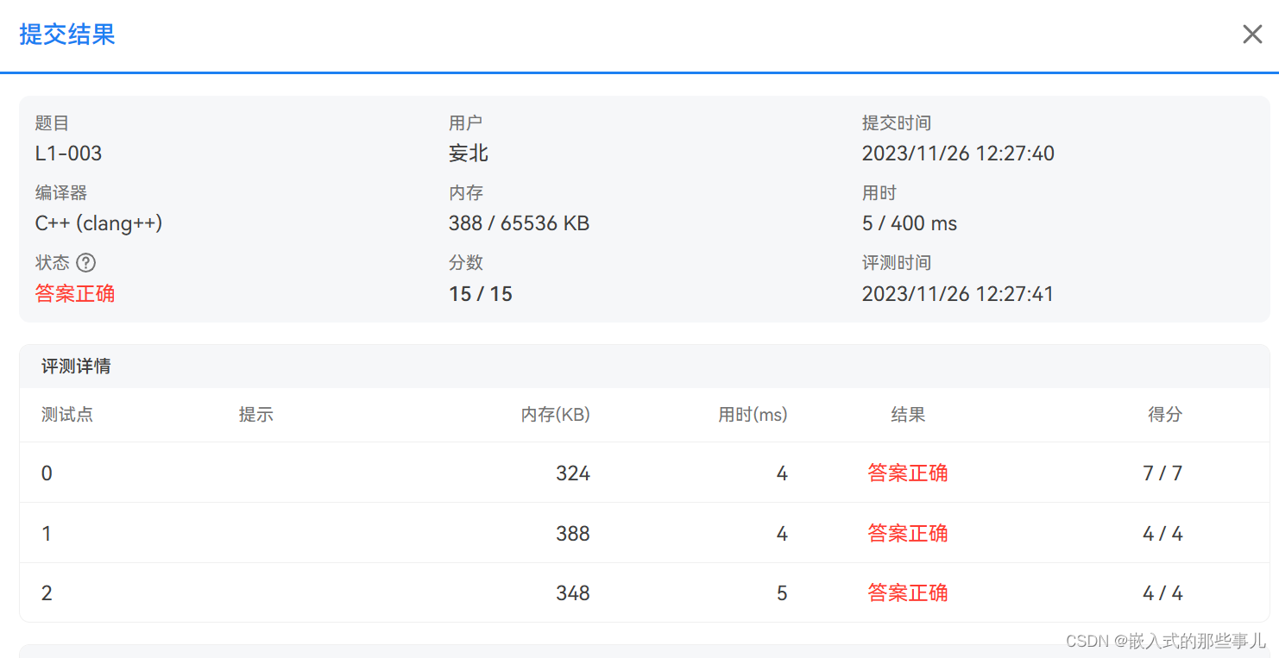Viewport: 1279px width, 658px height.
Task: Click the username 妄北
Action: (x=469, y=154)
